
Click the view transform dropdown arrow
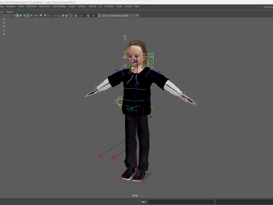click(x=137, y=15)
